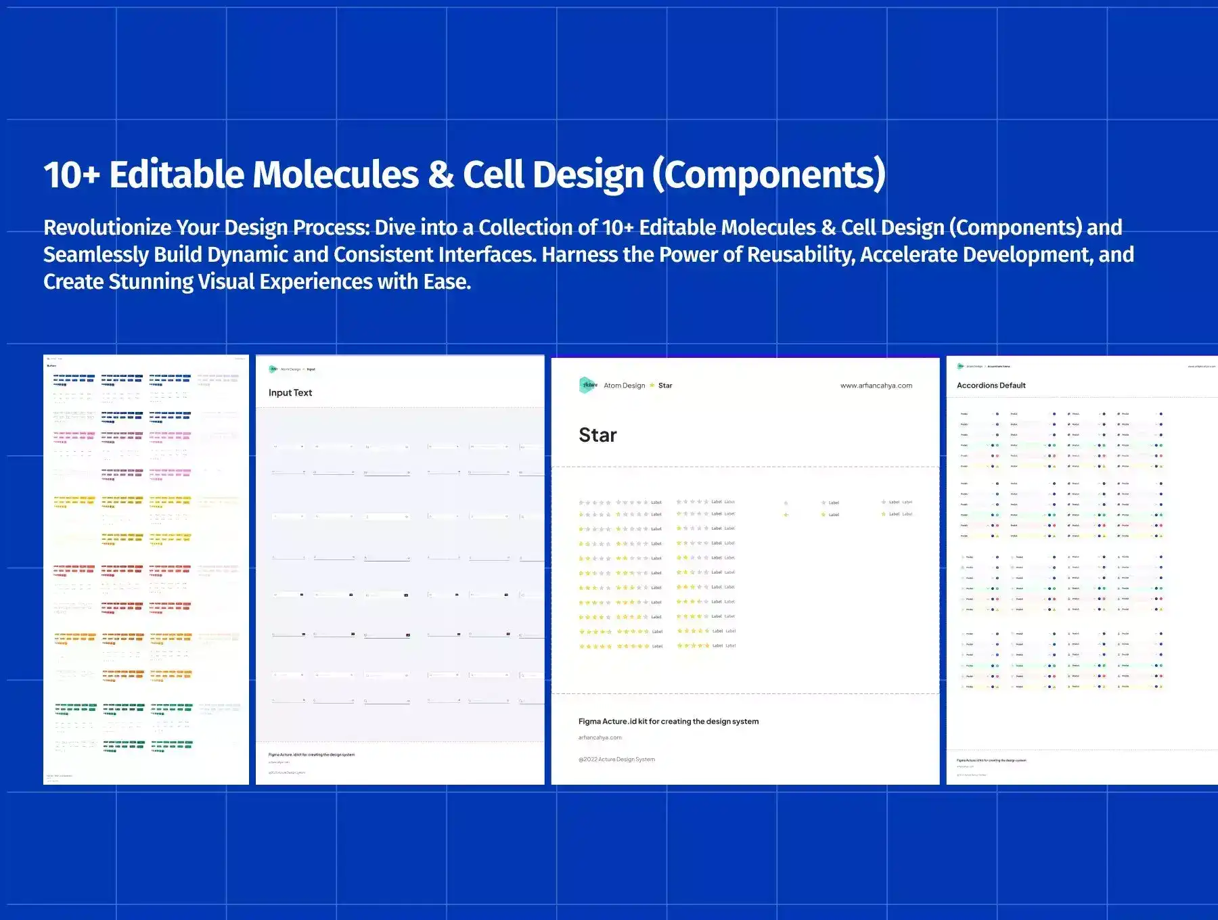Click the Acture logo in the Input Text panel
The height and width of the screenshot is (920, 1218).
tap(273, 369)
